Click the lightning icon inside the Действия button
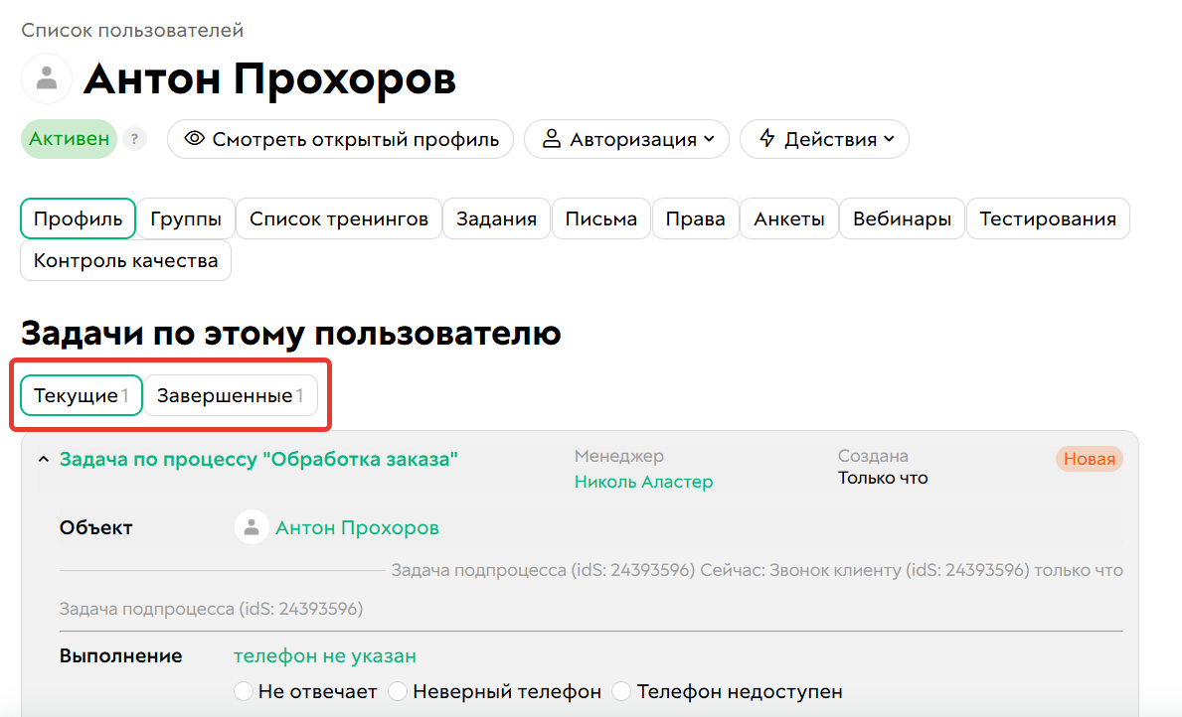1182x717 pixels. point(766,139)
